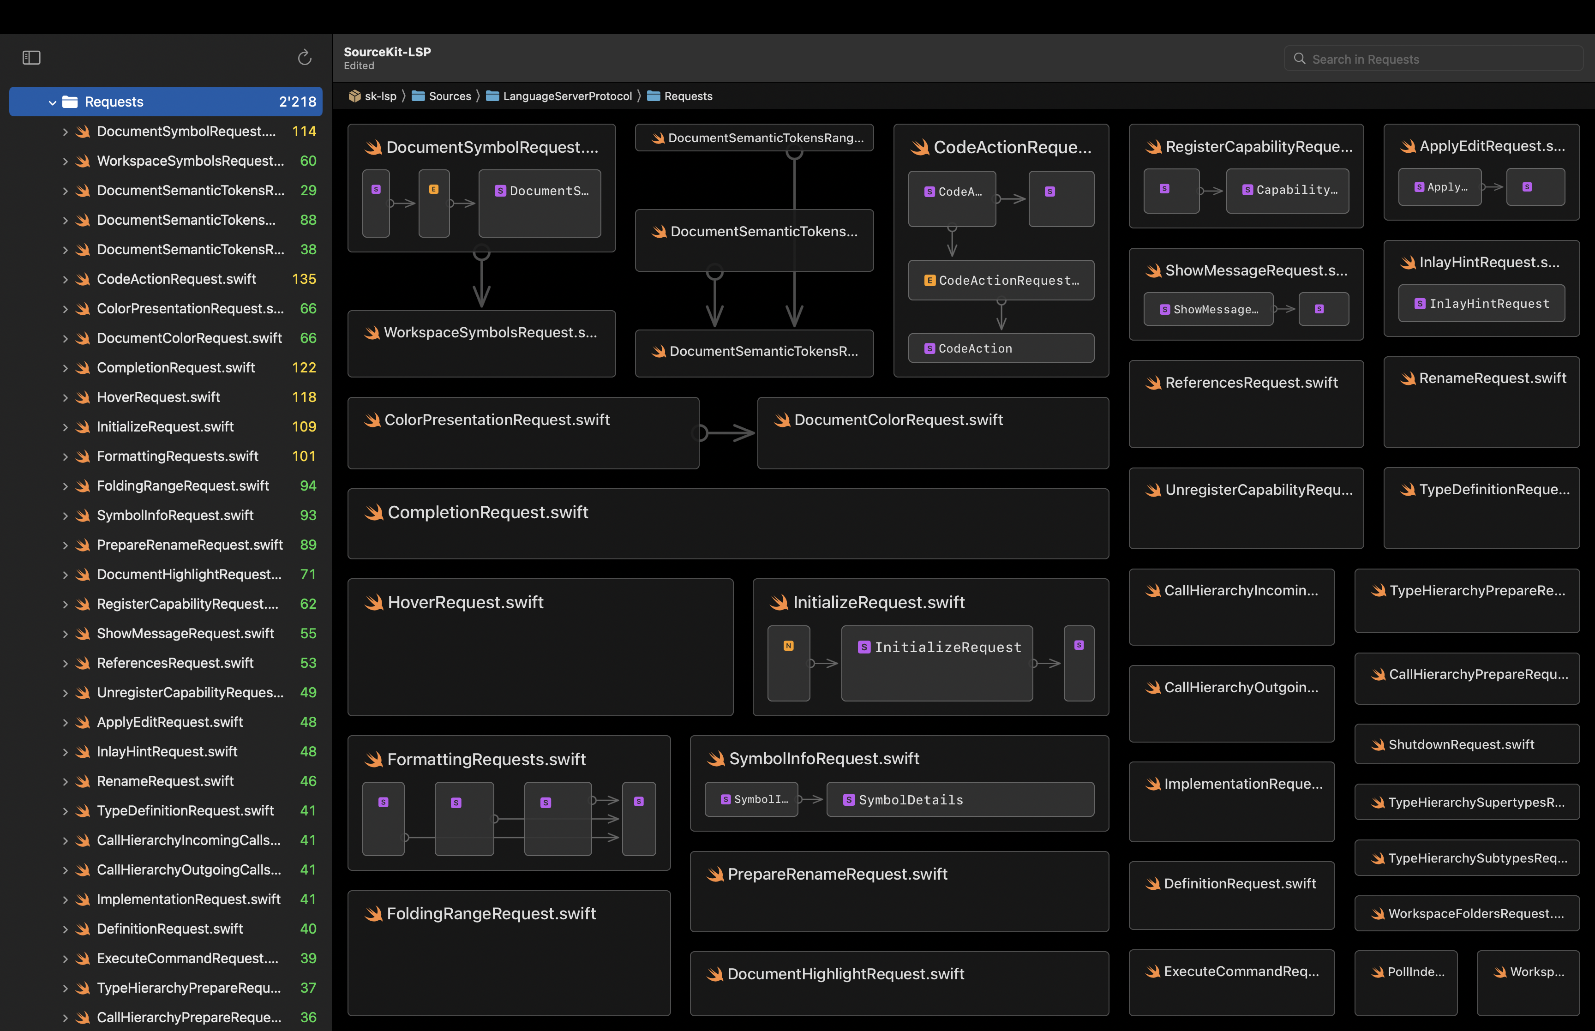Click the CodeActionRequest enum E icon

(x=929, y=281)
